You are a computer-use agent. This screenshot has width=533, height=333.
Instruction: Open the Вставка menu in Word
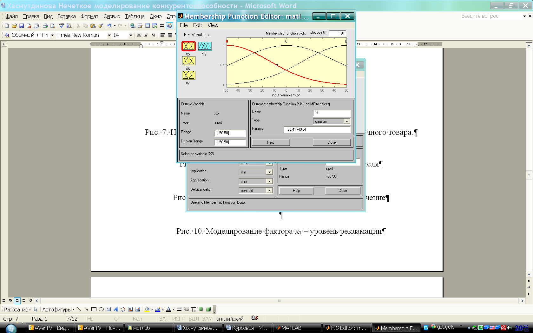tap(67, 16)
